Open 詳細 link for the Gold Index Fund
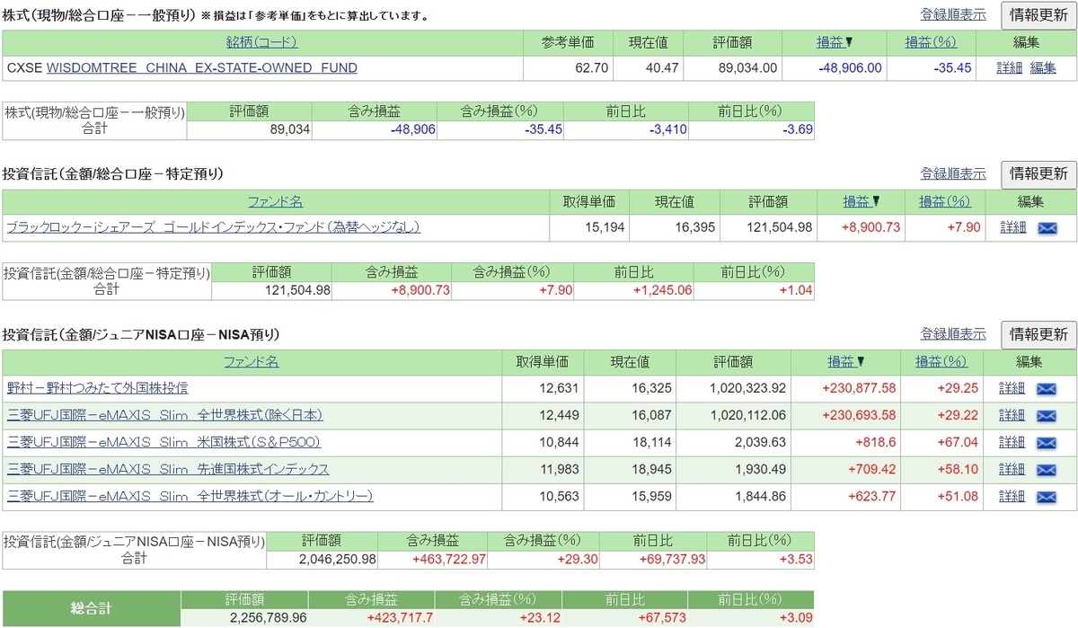Image resolution: width=1078 pixels, height=628 pixels. pyautogui.click(x=1012, y=228)
